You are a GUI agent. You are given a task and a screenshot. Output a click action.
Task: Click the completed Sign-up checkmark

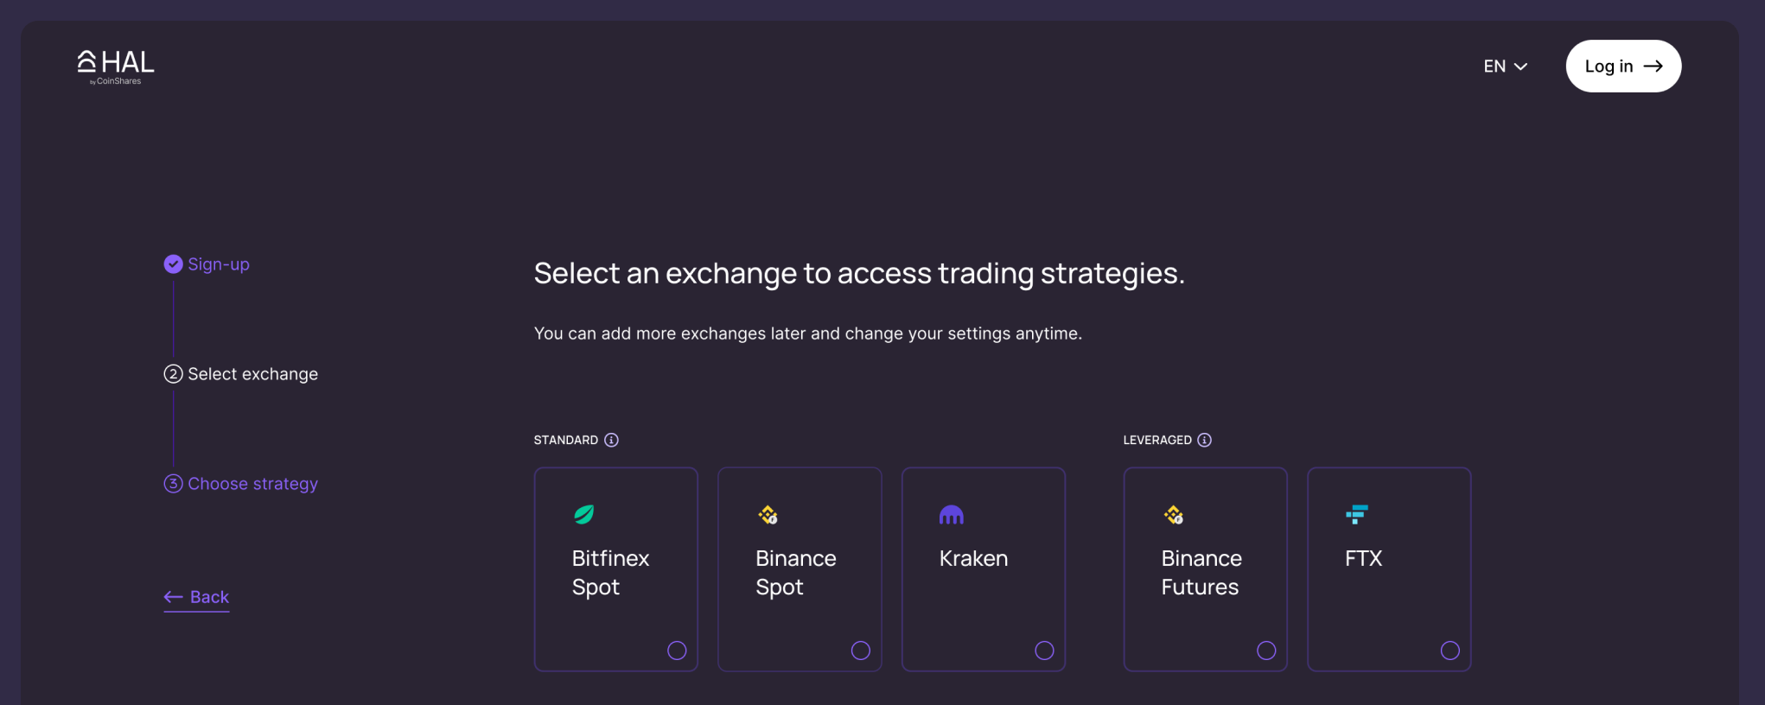173,264
